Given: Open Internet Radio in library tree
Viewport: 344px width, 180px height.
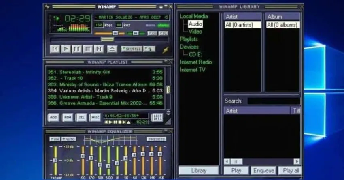Looking at the screenshot, I should (196, 62).
